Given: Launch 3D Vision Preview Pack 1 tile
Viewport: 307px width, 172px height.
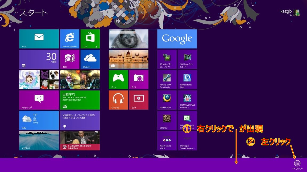Looking at the screenshot, I should tap(167, 59).
